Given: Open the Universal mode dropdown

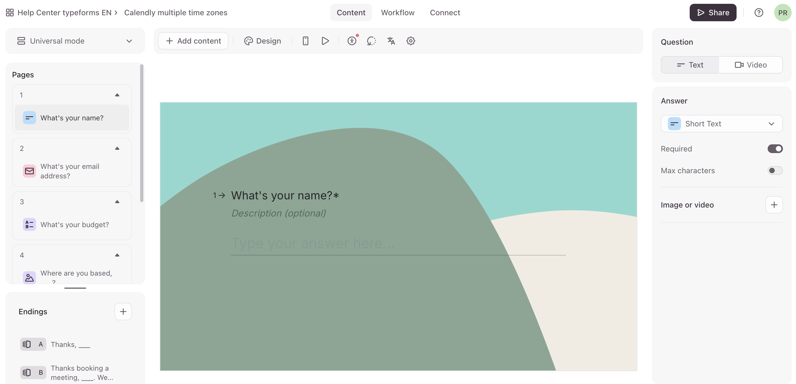Looking at the screenshot, I should (75, 41).
